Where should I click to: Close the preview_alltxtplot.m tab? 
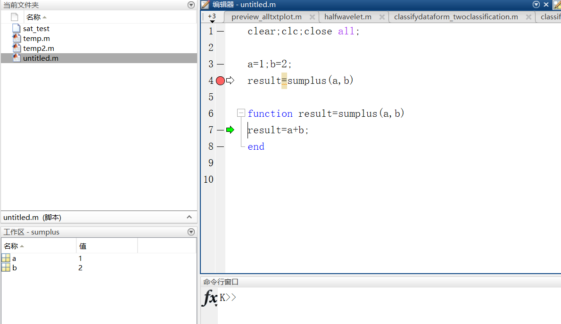(313, 17)
